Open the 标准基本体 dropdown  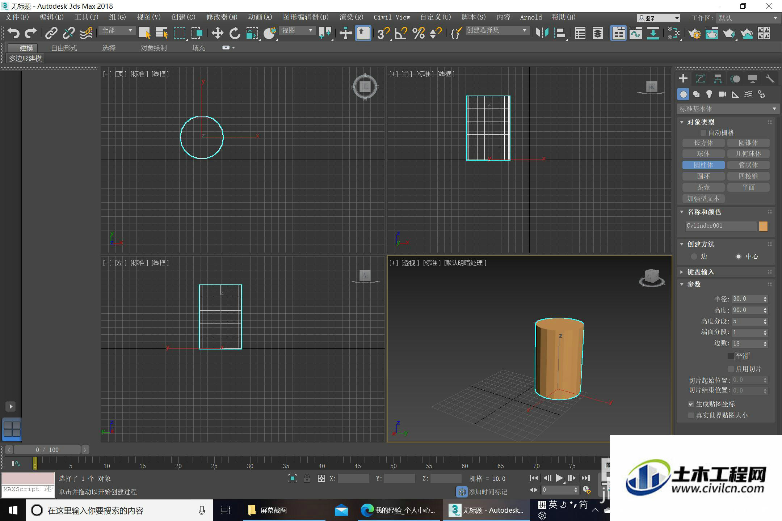click(728, 109)
